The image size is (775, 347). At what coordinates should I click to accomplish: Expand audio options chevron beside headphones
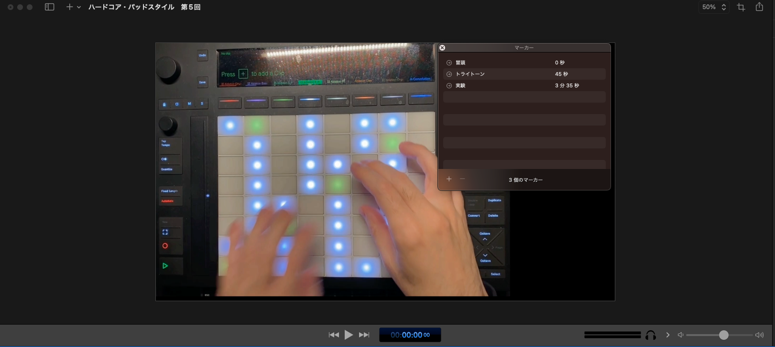pos(668,335)
